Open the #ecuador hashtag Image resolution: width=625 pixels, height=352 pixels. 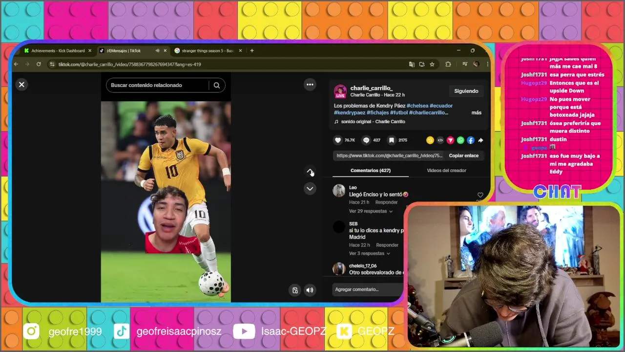(x=441, y=106)
